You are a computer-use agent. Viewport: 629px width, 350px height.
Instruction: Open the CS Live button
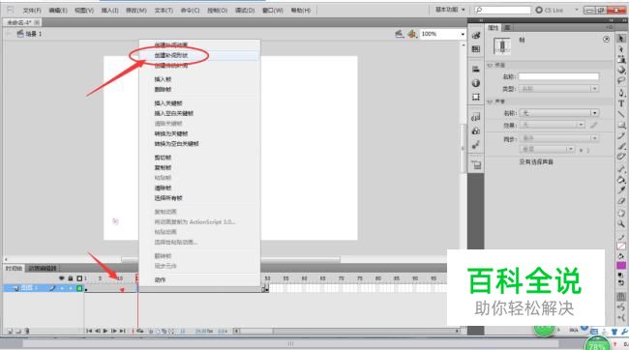[x=550, y=10]
